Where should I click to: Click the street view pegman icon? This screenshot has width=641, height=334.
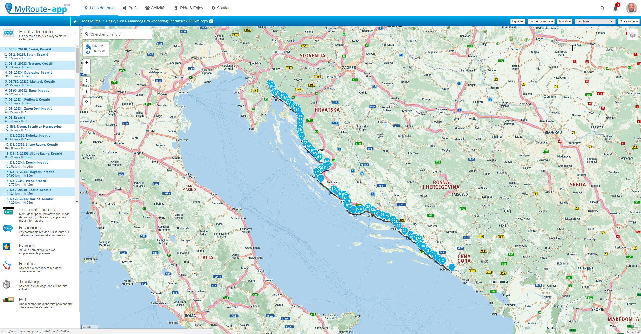pyautogui.click(x=87, y=91)
